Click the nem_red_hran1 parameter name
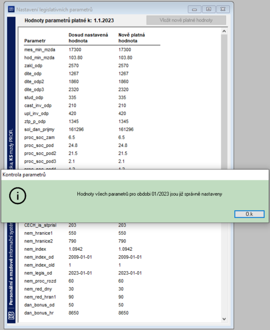Screen dimensions: 270x330 [40, 297]
